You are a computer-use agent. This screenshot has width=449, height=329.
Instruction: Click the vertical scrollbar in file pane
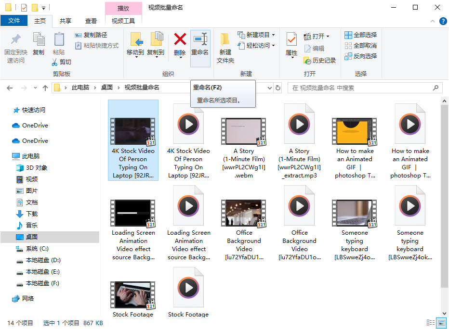(444, 192)
